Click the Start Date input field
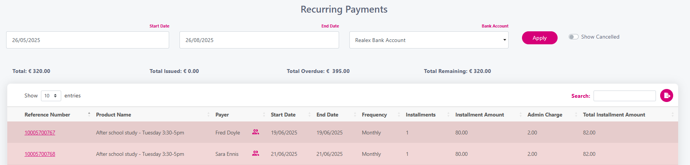The width and height of the screenshot is (690, 165). 88,40
